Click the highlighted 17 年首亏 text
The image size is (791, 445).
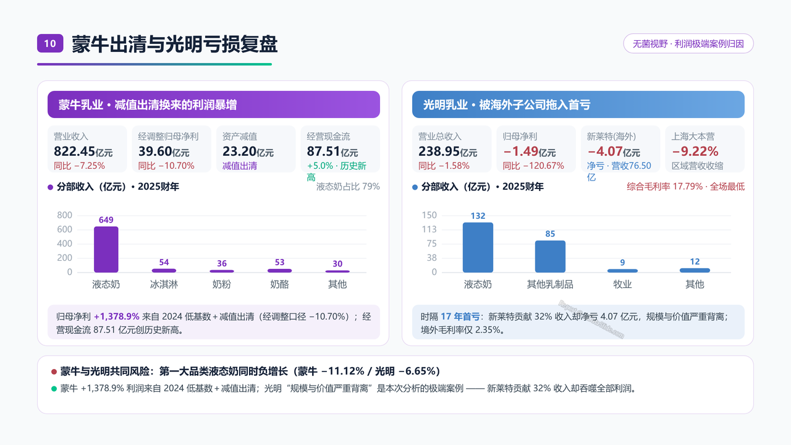pyautogui.click(x=460, y=316)
